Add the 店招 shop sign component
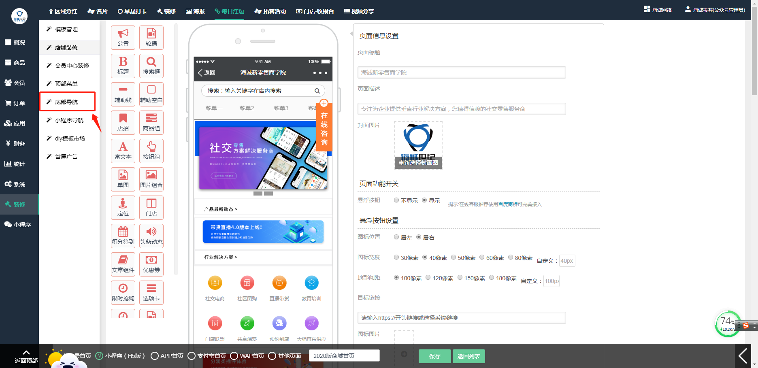Image resolution: width=758 pixels, height=368 pixels. [123, 123]
